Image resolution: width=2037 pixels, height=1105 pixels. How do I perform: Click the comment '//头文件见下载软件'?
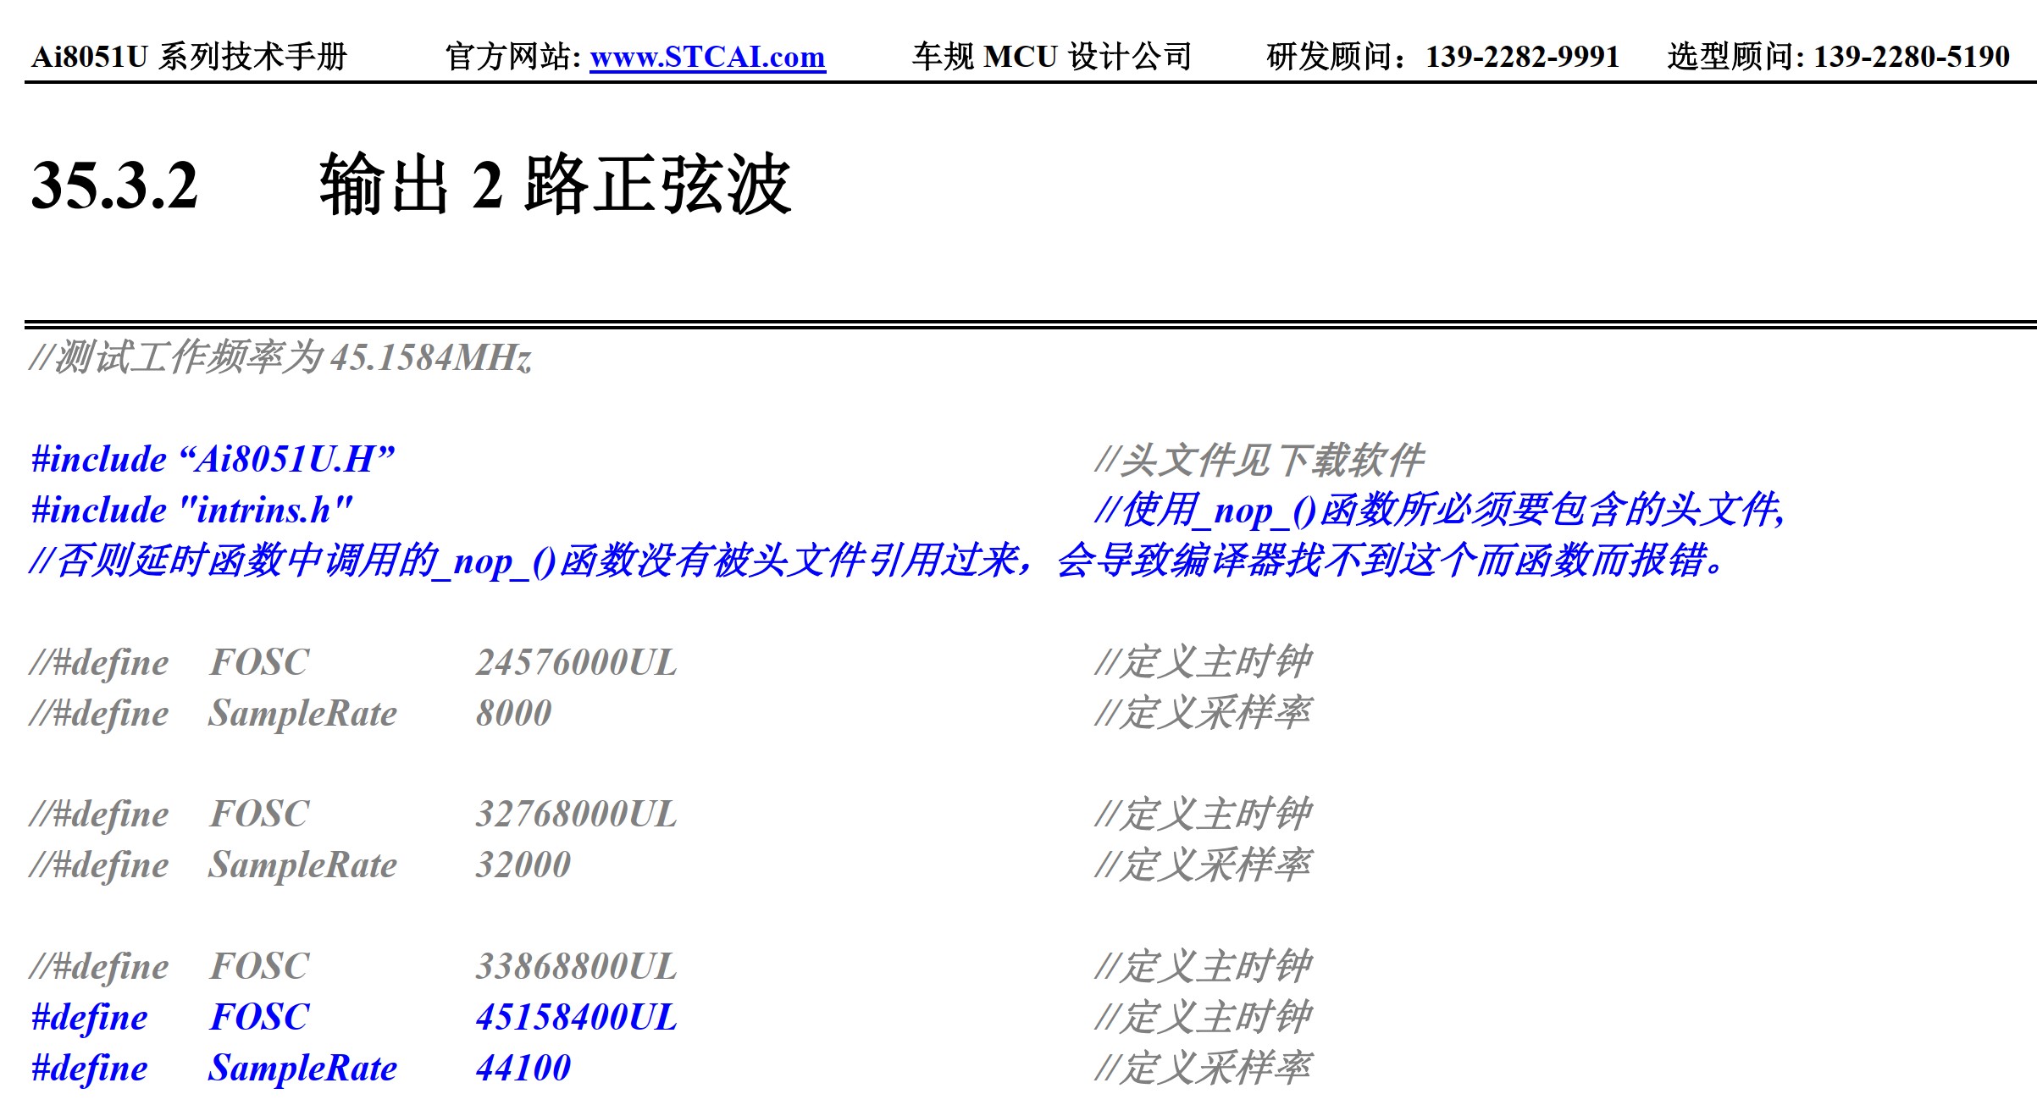click(x=1260, y=460)
